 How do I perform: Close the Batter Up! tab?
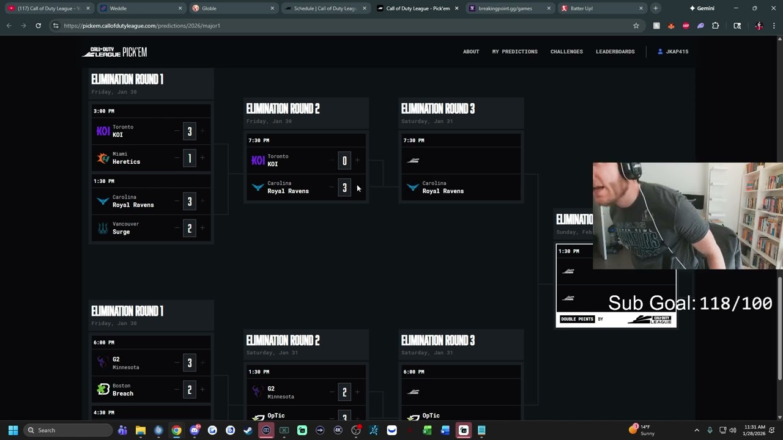pos(641,9)
